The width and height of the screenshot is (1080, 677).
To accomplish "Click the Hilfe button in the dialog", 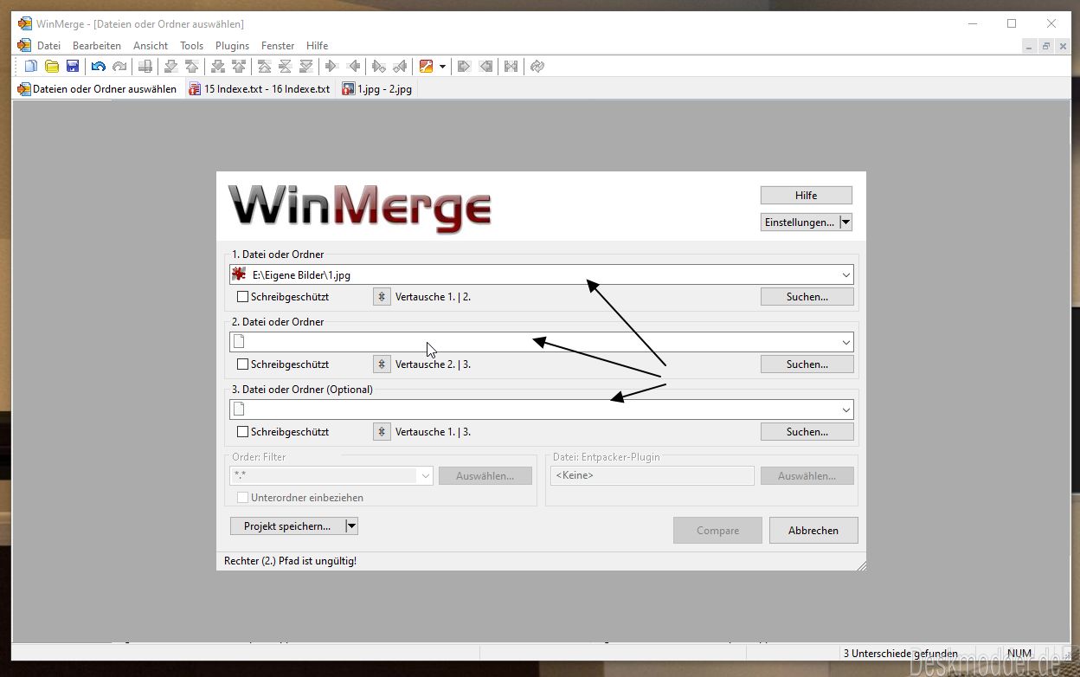I will coord(807,196).
